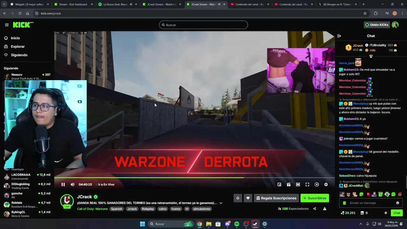The height and width of the screenshot is (229, 407).
Task: Open LACOBRAAA channel in following list
Action: tap(27, 177)
